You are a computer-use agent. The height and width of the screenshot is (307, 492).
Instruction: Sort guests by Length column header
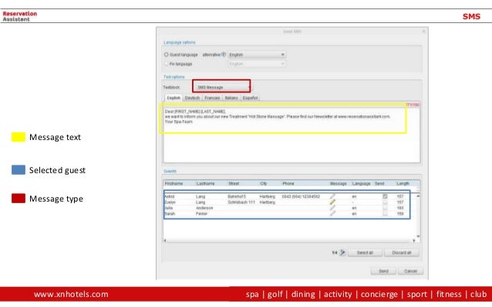click(403, 183)
